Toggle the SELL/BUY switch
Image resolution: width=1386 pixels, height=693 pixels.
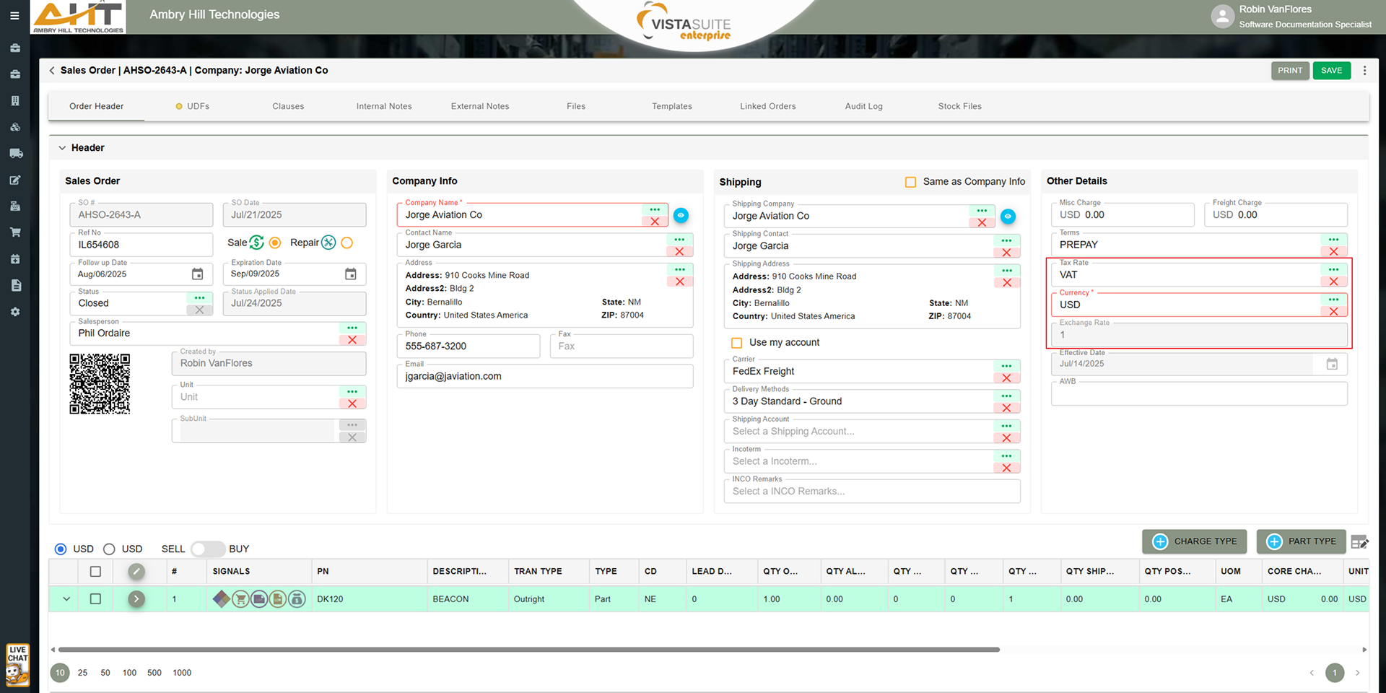click(x=207, y=549)
